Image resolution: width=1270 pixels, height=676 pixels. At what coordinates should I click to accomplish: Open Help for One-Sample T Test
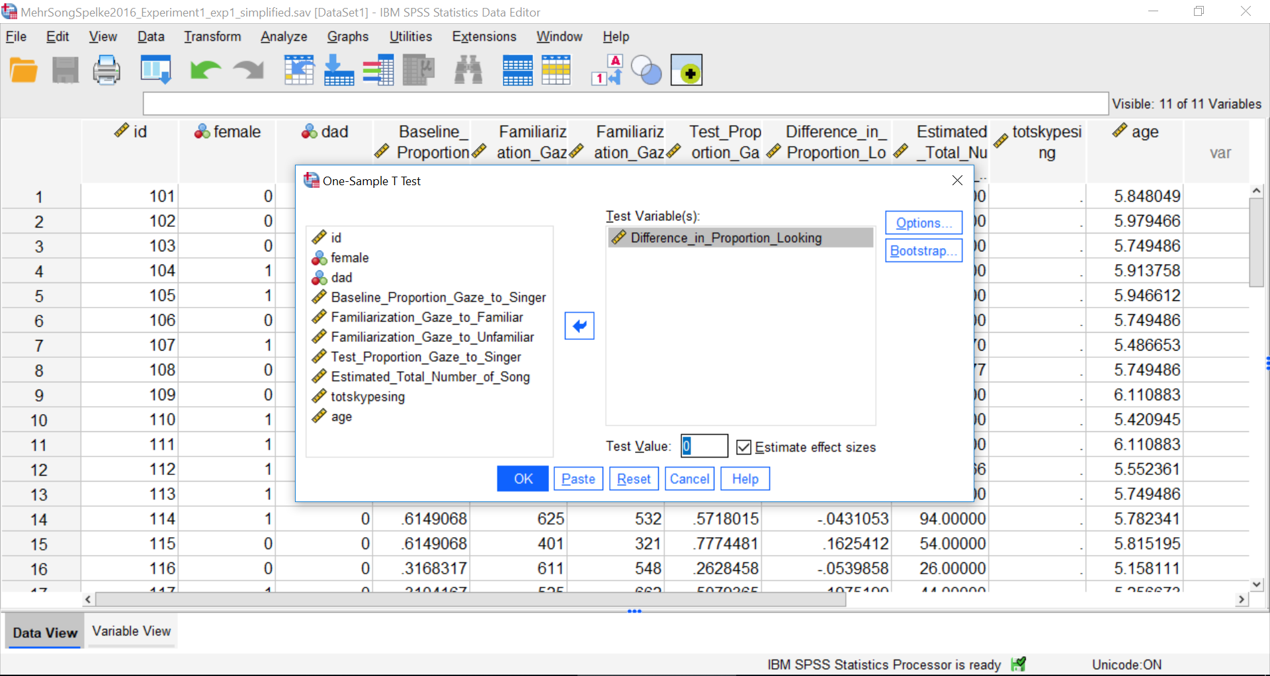[745, 479]
